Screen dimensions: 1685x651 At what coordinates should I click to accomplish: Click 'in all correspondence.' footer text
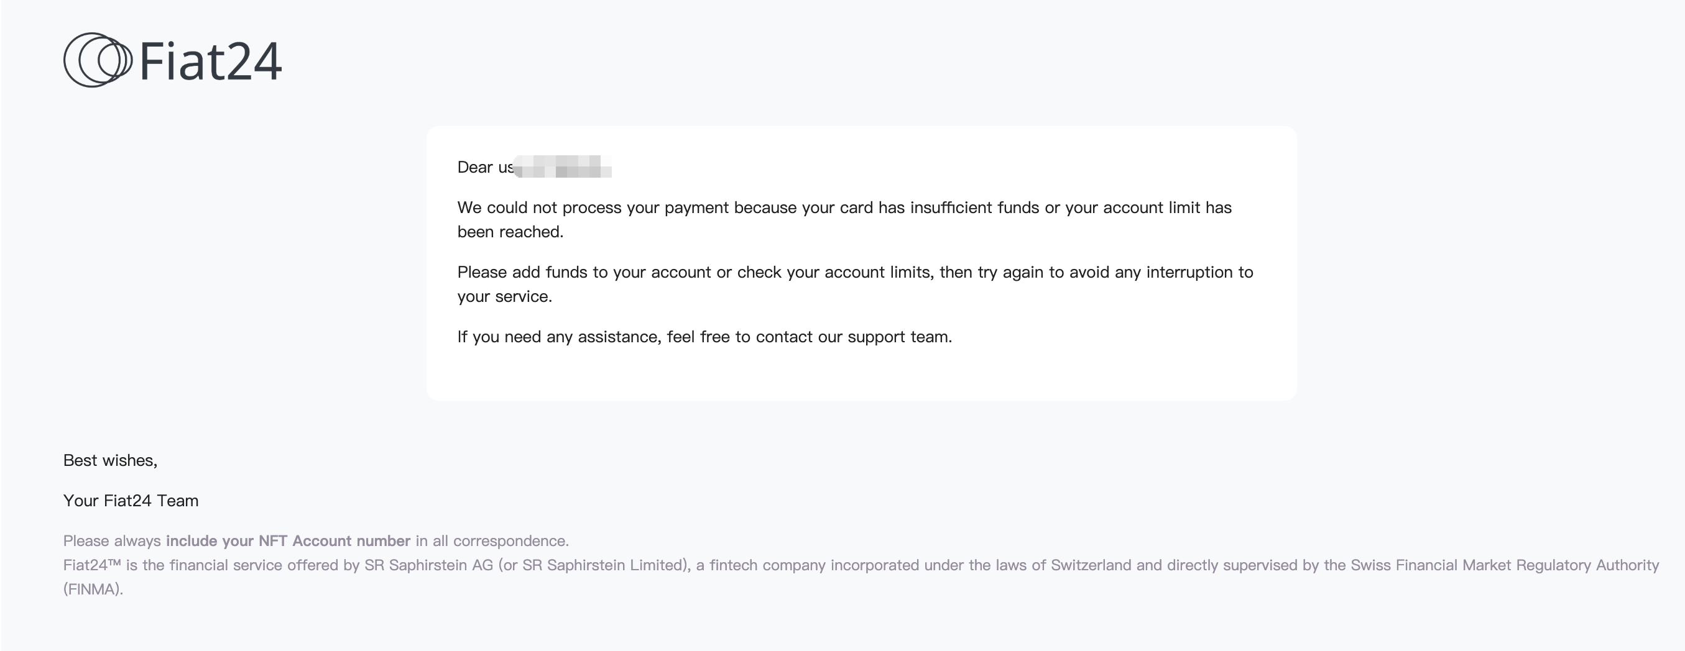492,541
